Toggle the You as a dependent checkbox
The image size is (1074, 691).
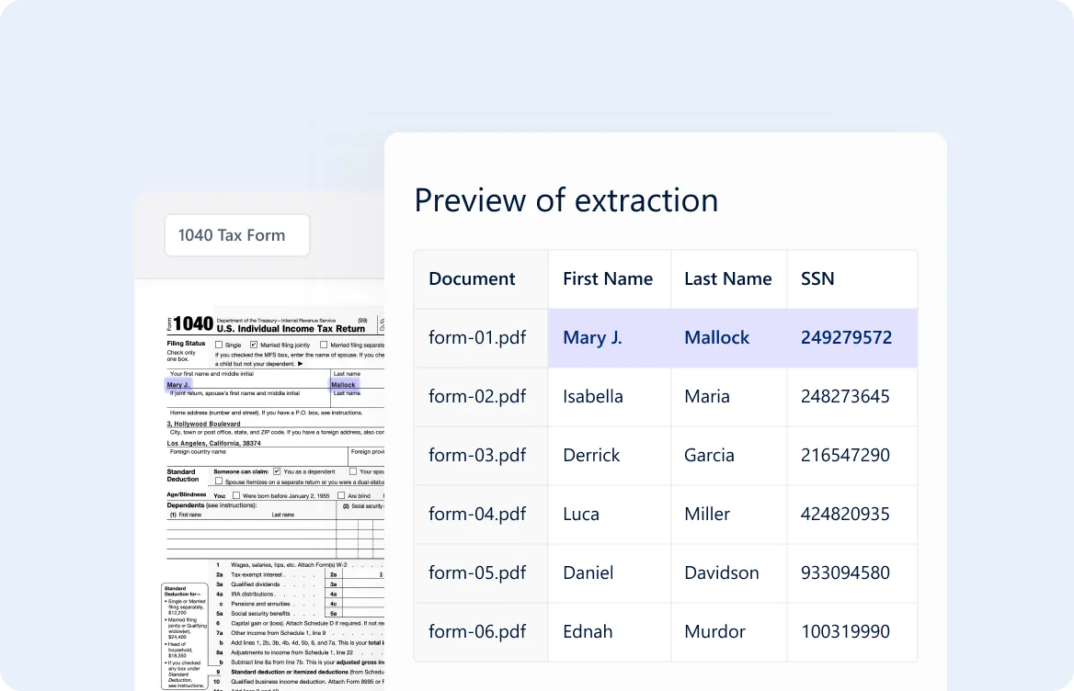[277, 470]
